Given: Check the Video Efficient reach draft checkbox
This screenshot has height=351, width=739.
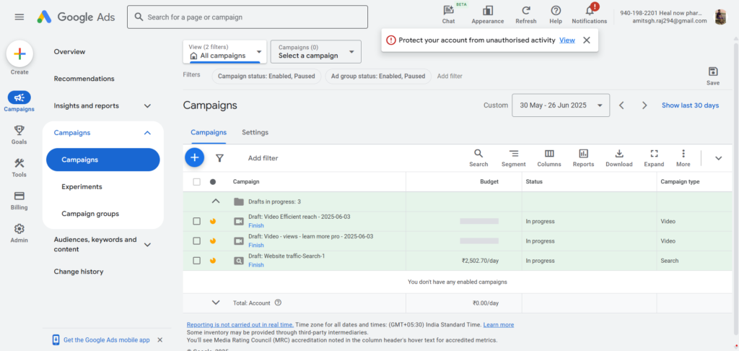Looking at the screenshot, I should (x=196, y=221).
